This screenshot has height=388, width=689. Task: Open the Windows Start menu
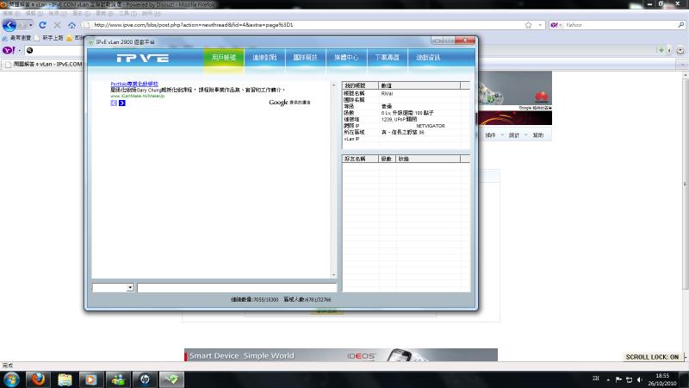9,379
